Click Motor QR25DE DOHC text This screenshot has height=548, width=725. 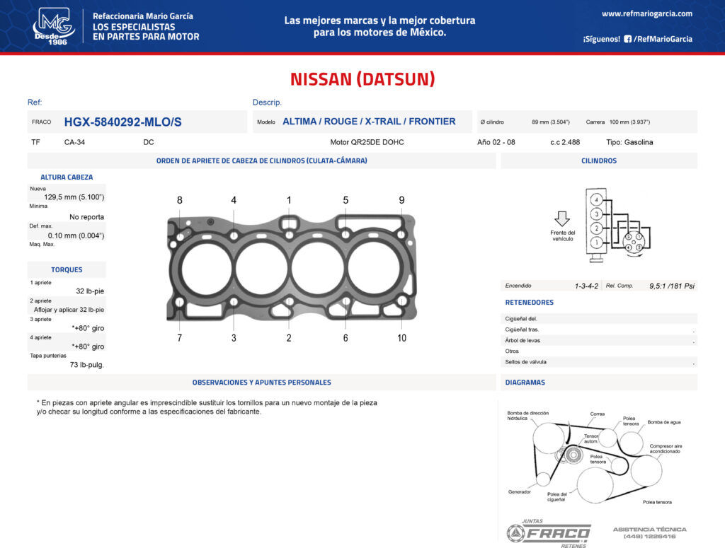pos(367,142)
